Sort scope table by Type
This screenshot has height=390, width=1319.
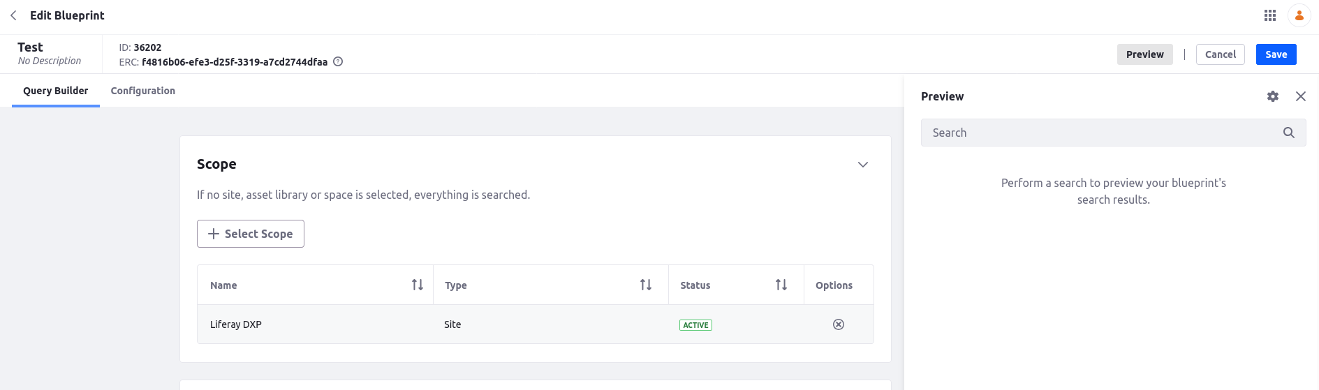646,285
